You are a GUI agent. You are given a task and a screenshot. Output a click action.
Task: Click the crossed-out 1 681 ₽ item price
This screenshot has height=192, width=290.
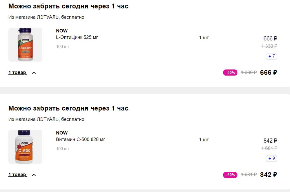pyautogui.click(x=269, y=148)
